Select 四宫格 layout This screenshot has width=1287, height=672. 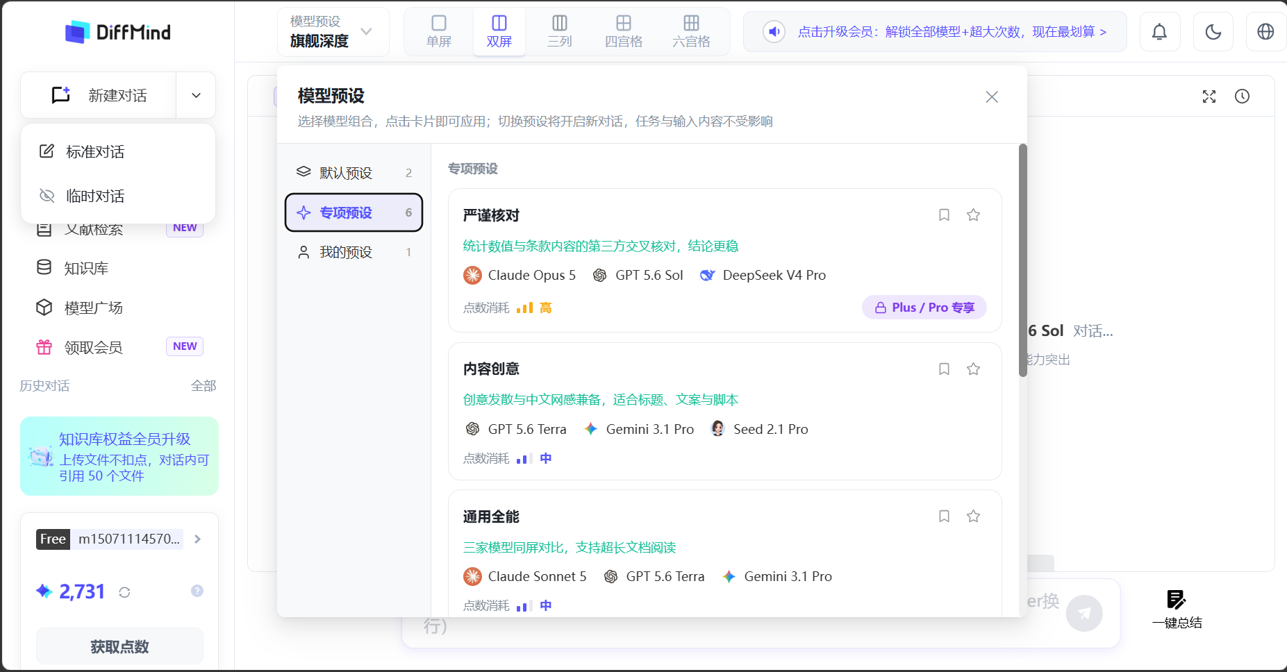[624, 32]
